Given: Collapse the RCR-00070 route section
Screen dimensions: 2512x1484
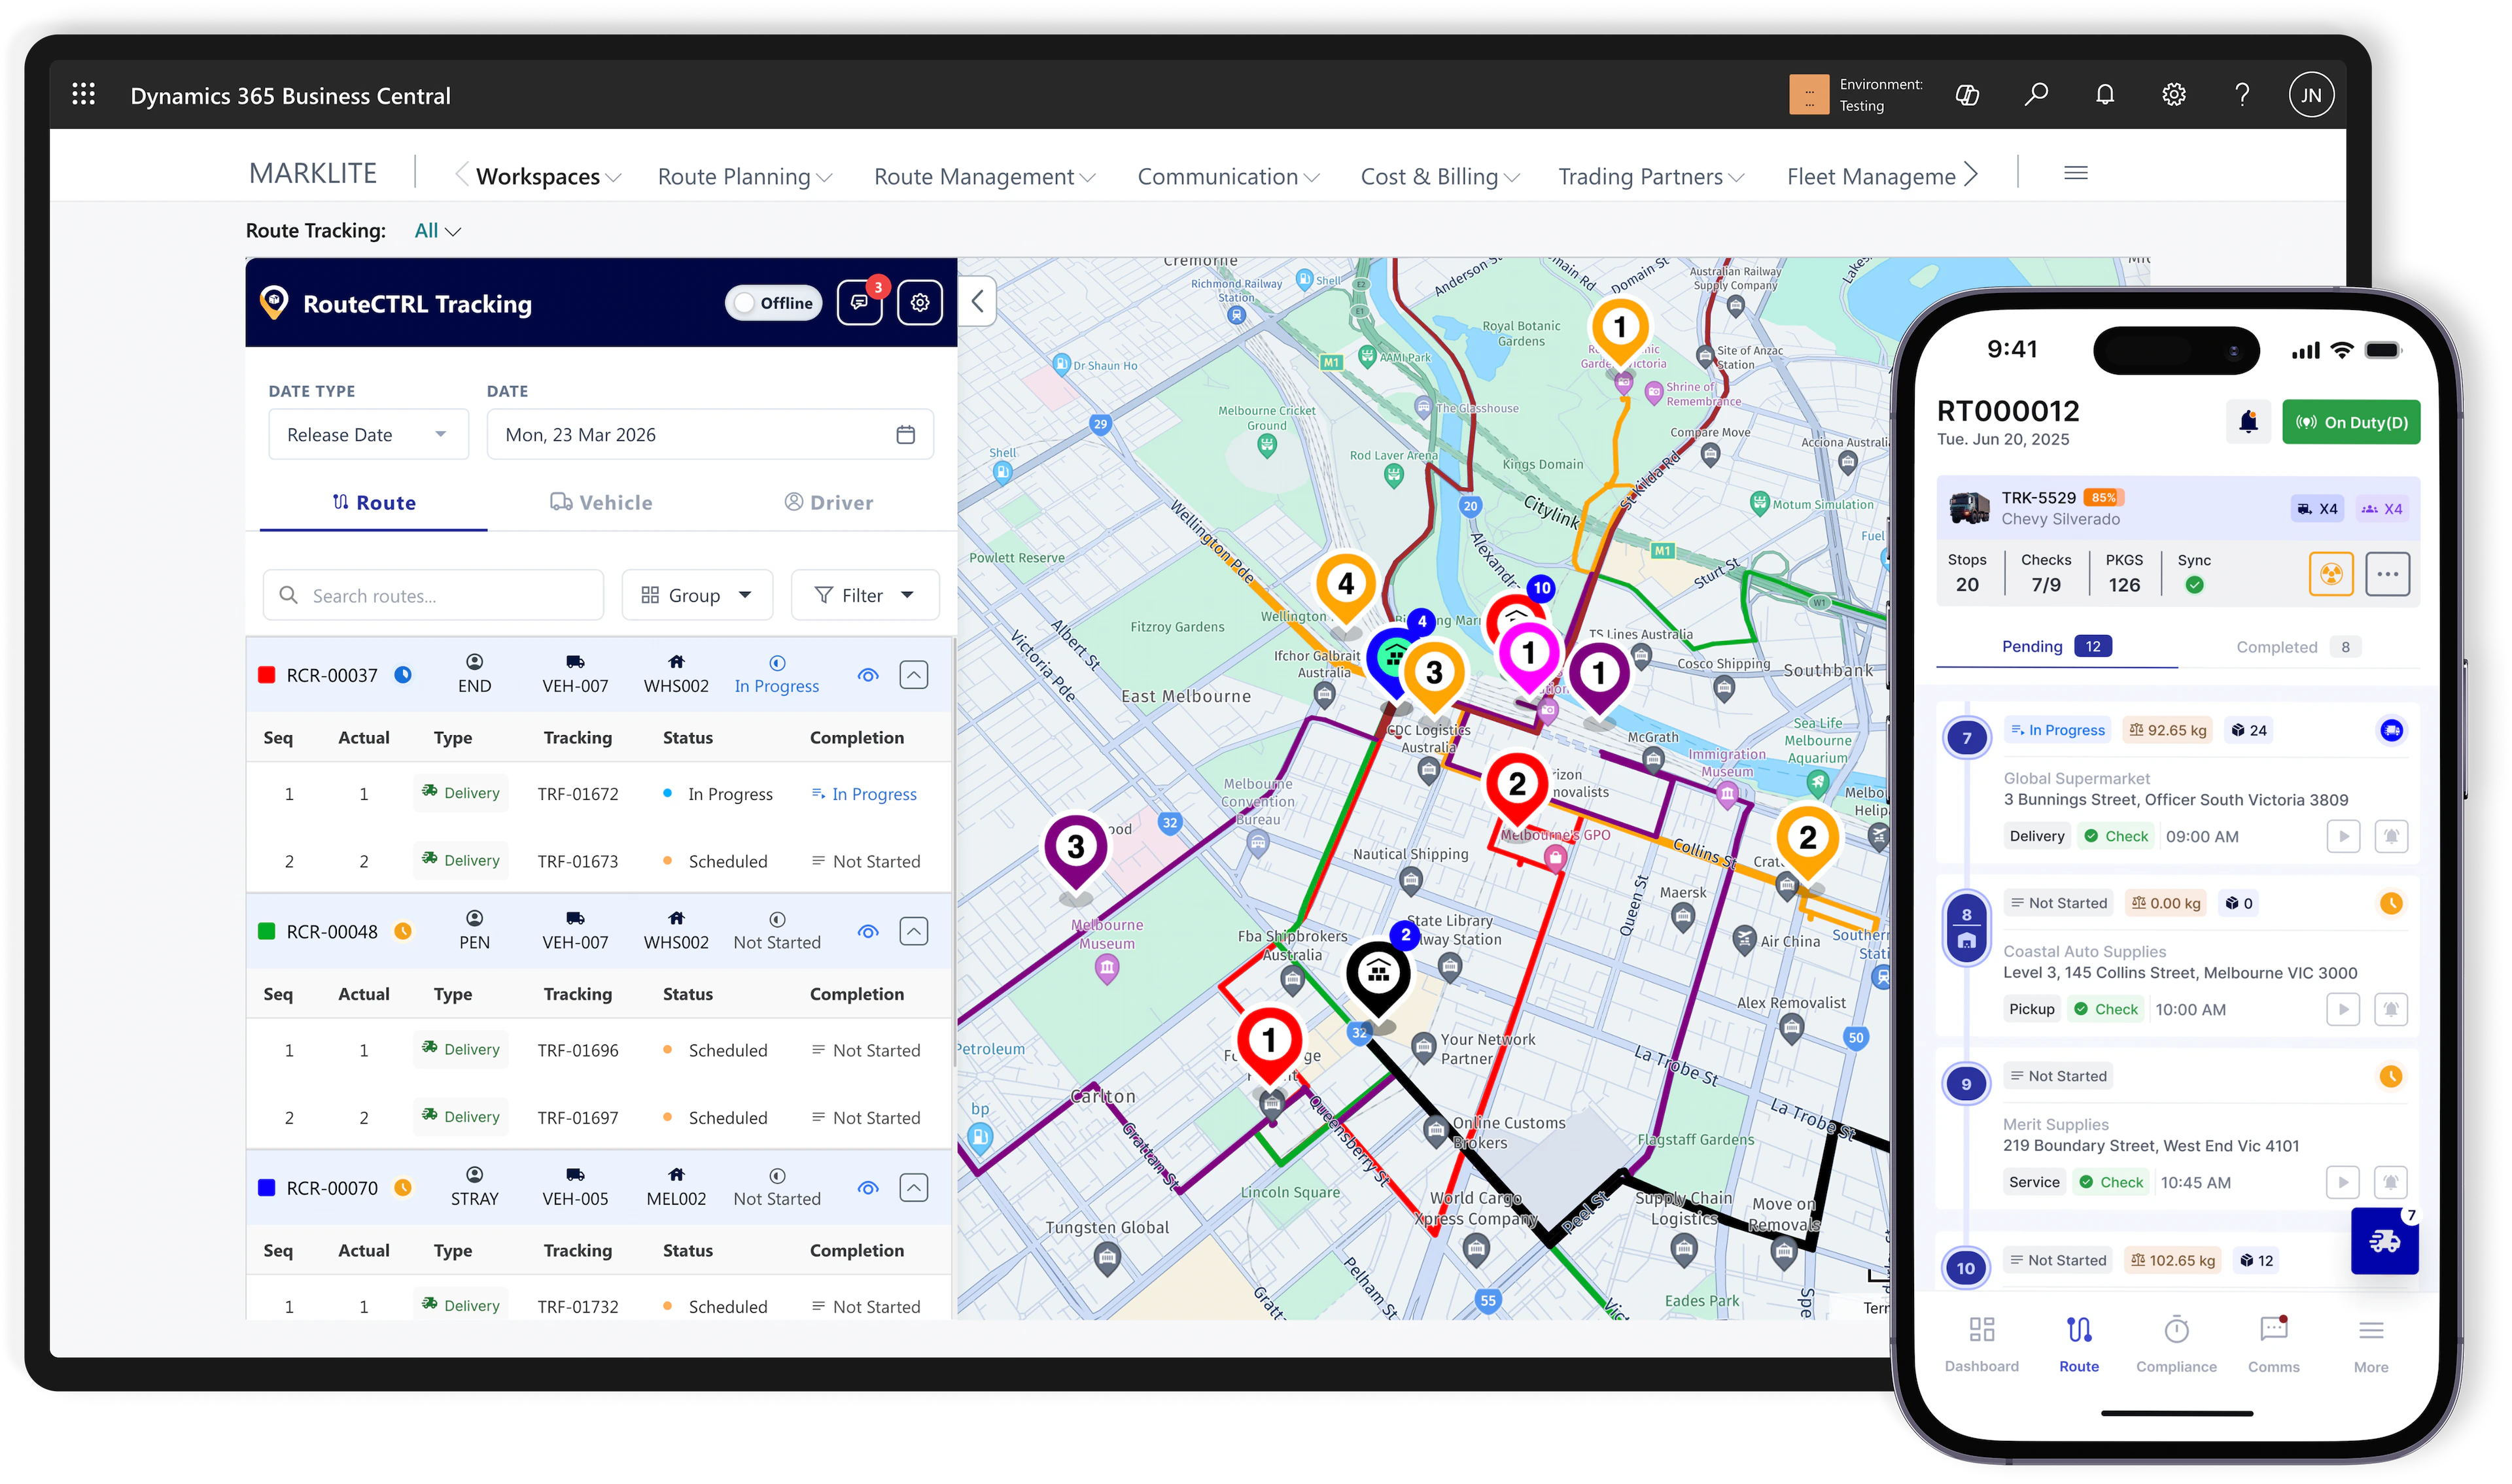Looking at the screenshot, I should pos(914,1189).
